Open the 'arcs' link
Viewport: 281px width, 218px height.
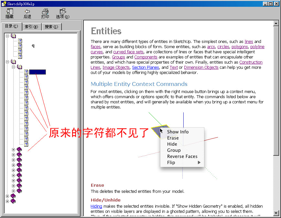click(211, 47)
